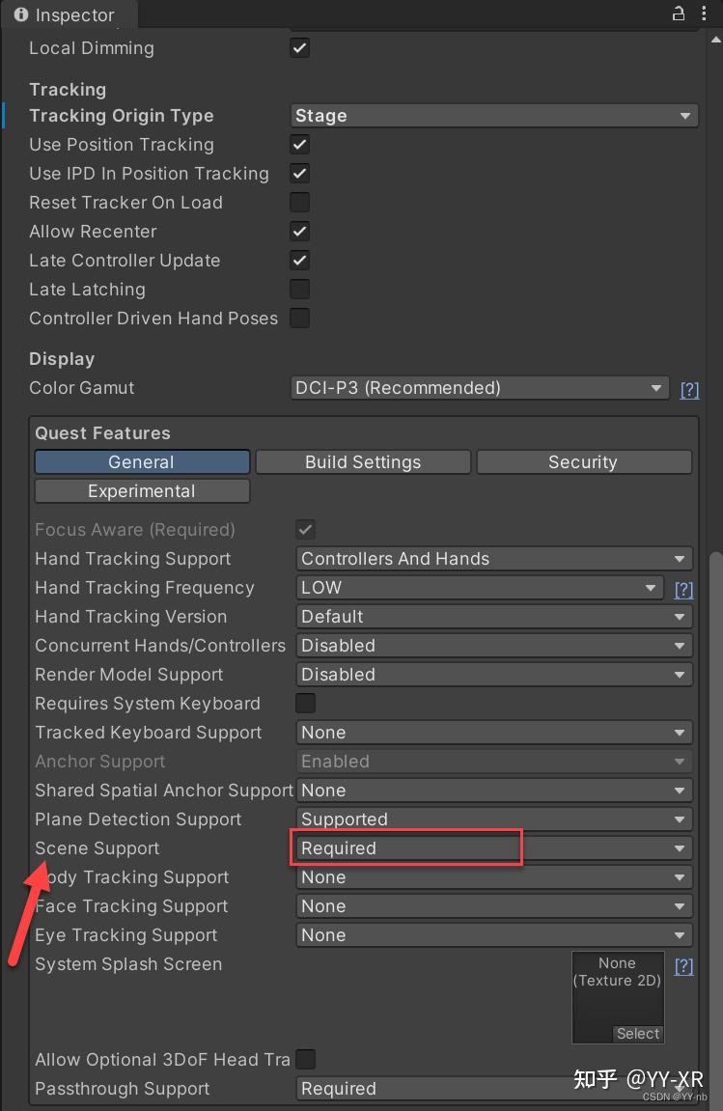Open the Inspector three-dot menu

pos(704,14)
